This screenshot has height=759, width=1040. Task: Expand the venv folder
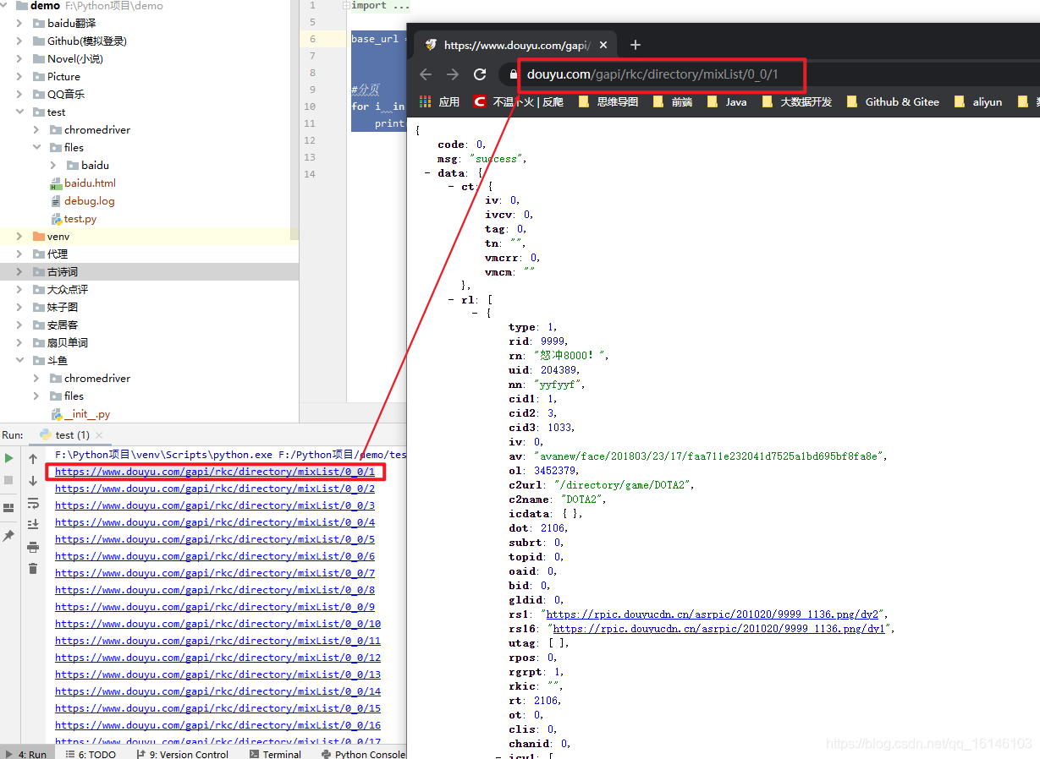click(x=19, y=237)
